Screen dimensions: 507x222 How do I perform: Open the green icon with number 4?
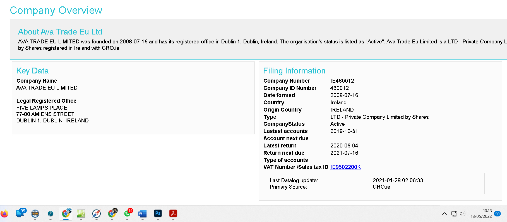81,214
